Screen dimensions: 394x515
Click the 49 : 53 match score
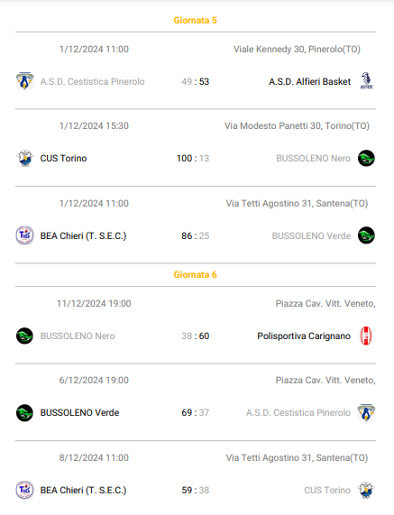pyautogui.click(x=196, y=81)
